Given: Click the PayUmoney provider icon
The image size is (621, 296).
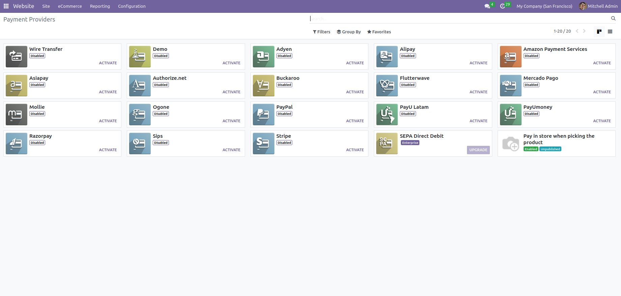Looking at the screenshot, I should pyautogui.click(x=511, y=114).
